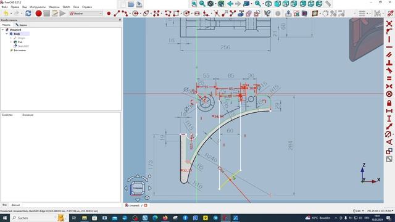Click the Refresh recompute icon
Viewport: 395px width, 222px height.
click(x=28, y=14)
